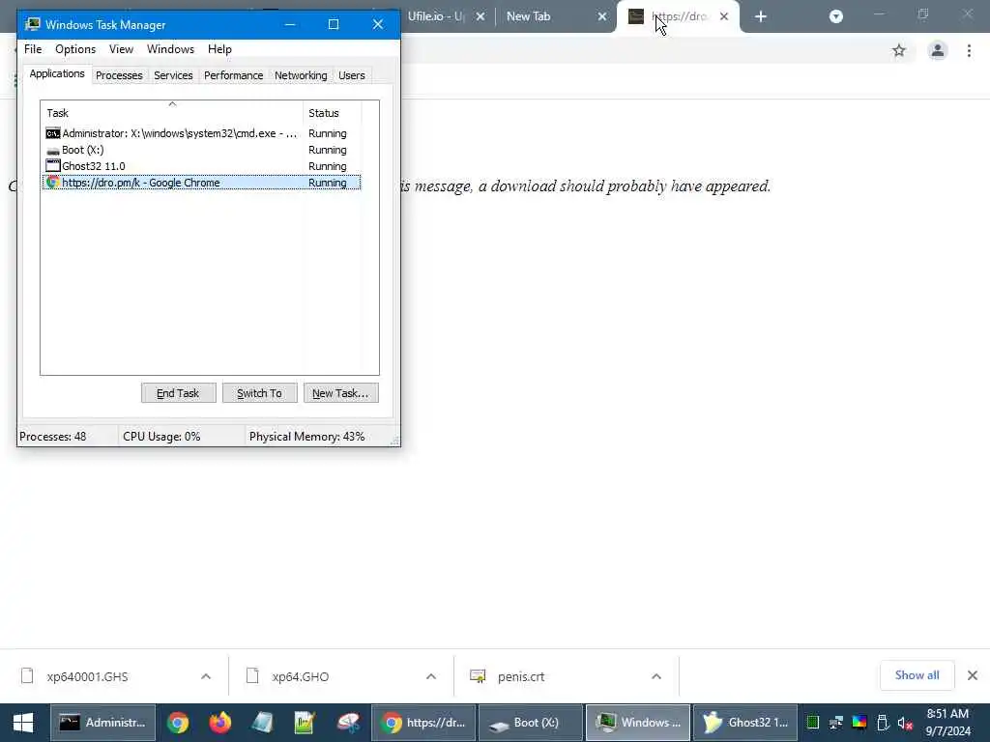Click colorful display tray icon
This screenshot has height=742, width=990.
tap(859, 723)
